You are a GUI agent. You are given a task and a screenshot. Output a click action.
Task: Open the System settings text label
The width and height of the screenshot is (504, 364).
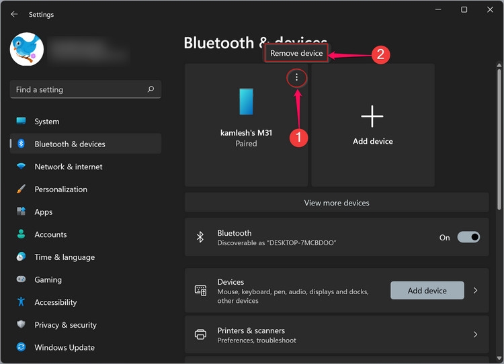[x=47, y=122]
